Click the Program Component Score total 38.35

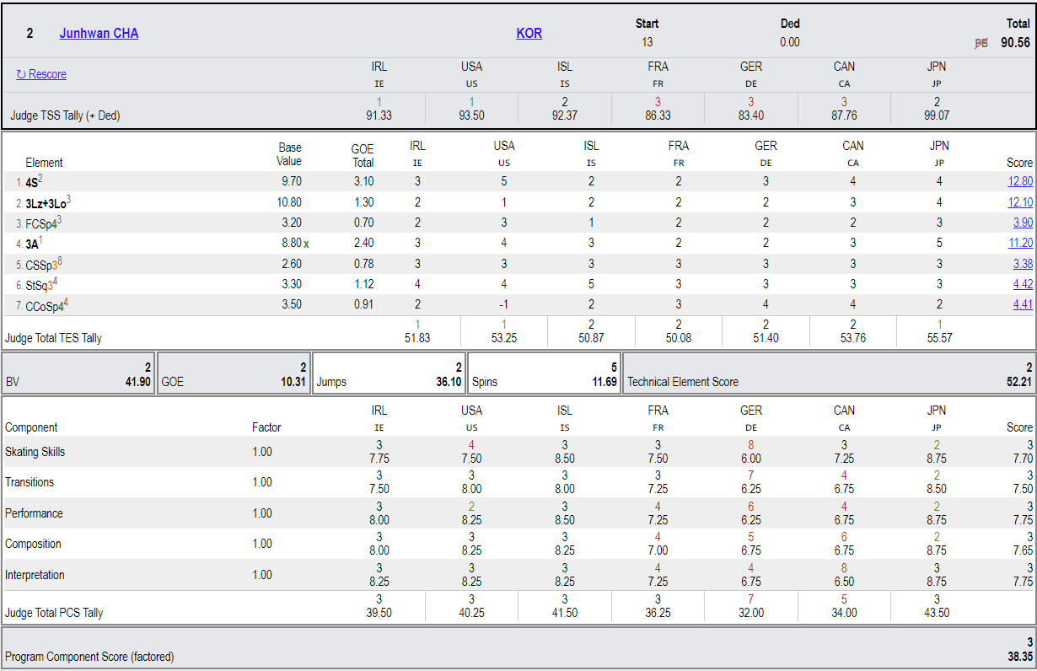point(1018,657)
